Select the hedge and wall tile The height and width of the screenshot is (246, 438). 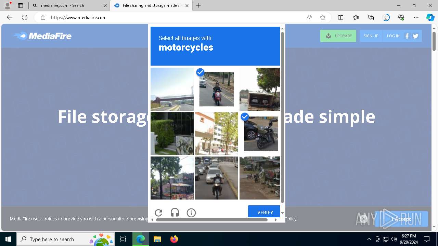(172, 134)
